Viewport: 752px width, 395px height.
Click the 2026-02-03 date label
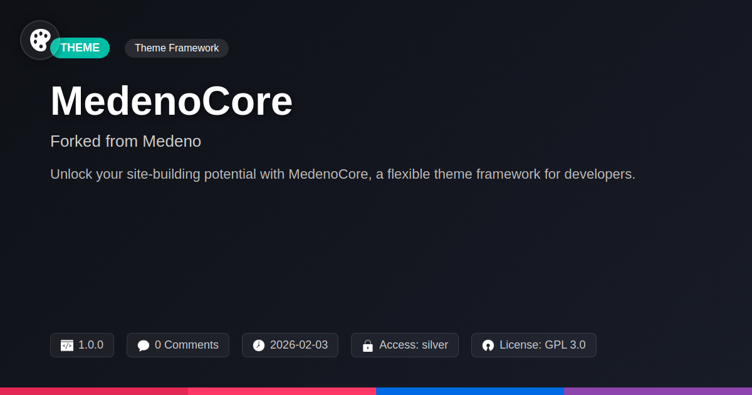coord(299,345)
